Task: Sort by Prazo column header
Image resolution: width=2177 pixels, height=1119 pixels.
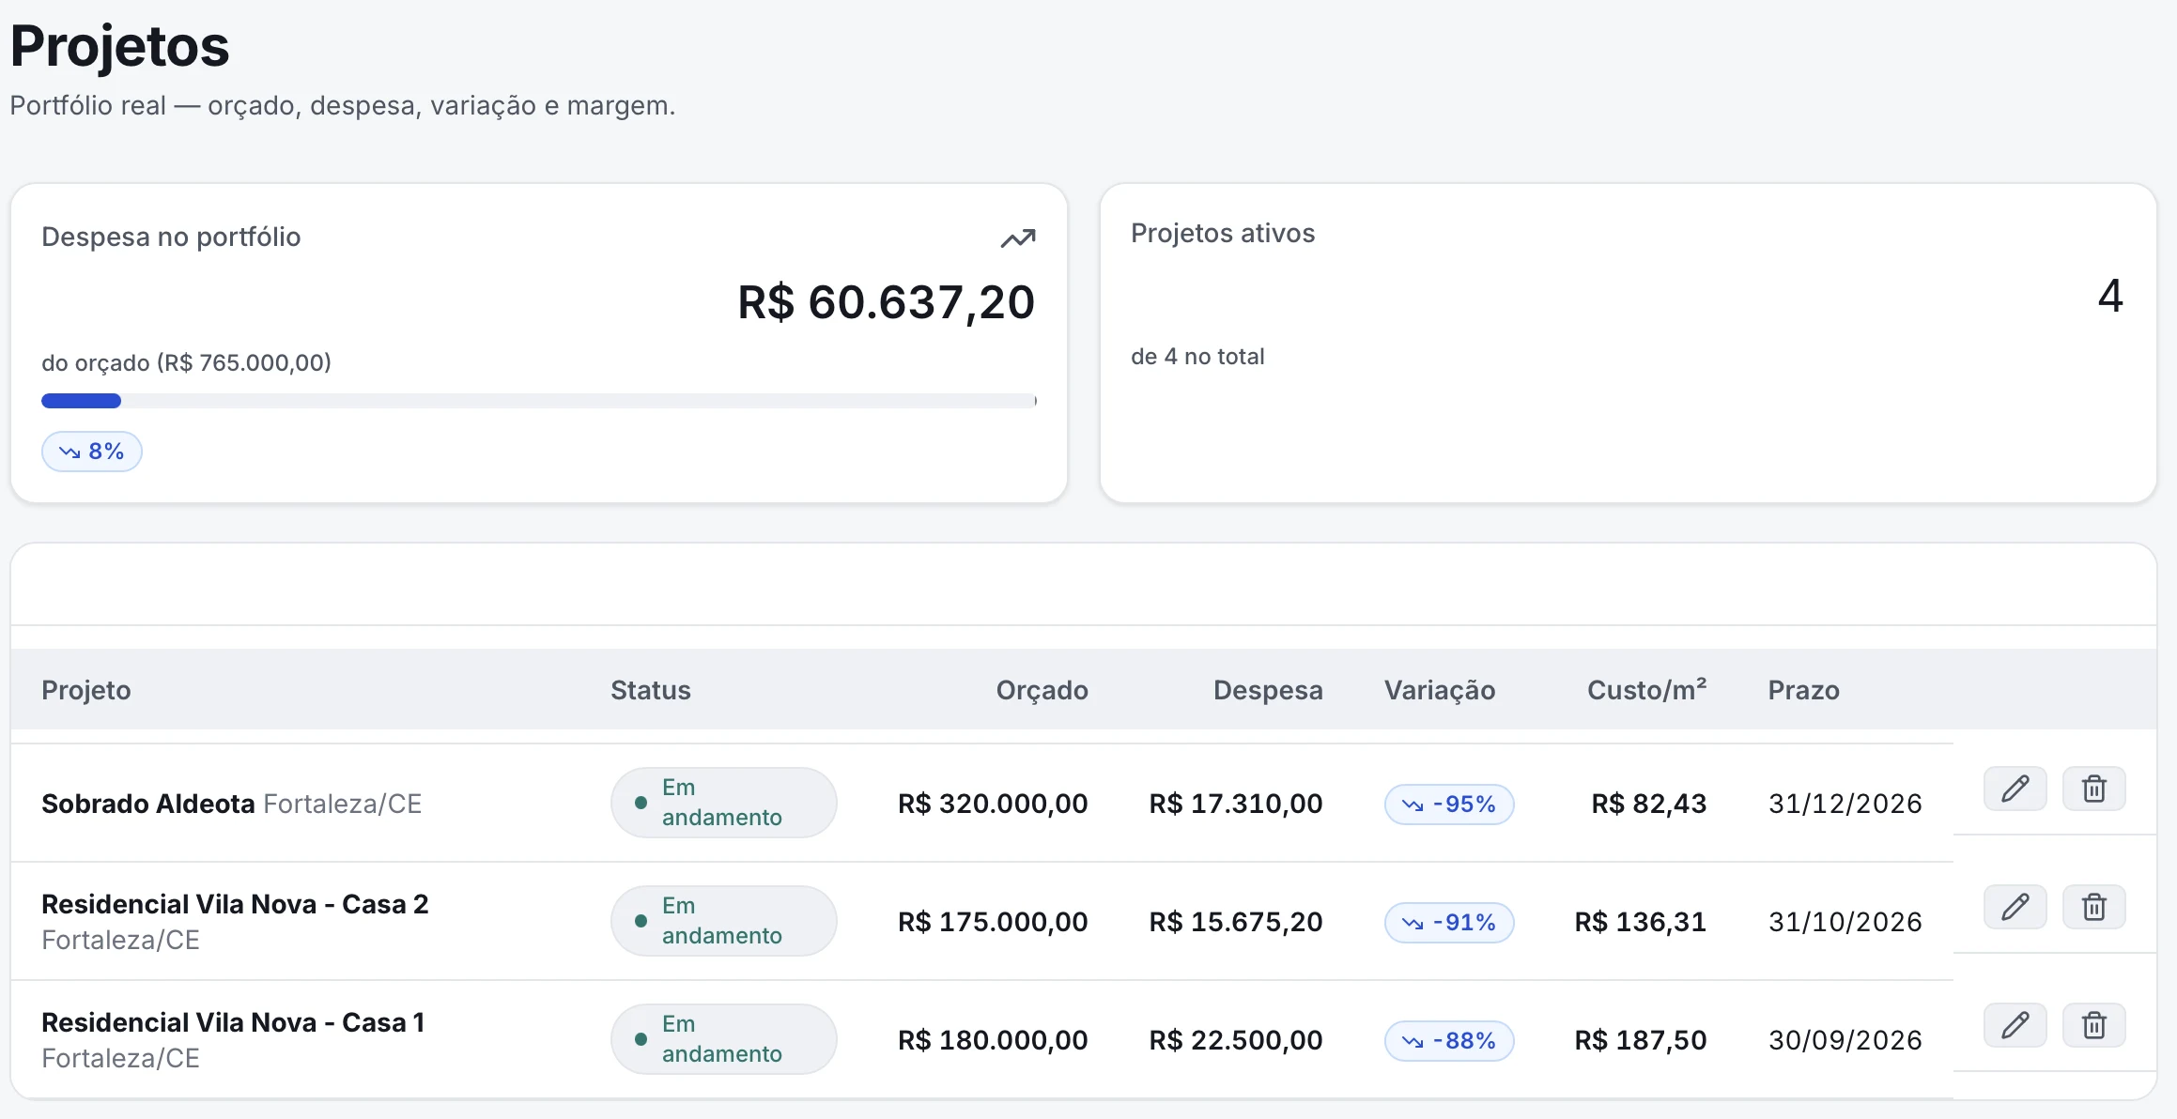Action: click(x=1803, y=690)
